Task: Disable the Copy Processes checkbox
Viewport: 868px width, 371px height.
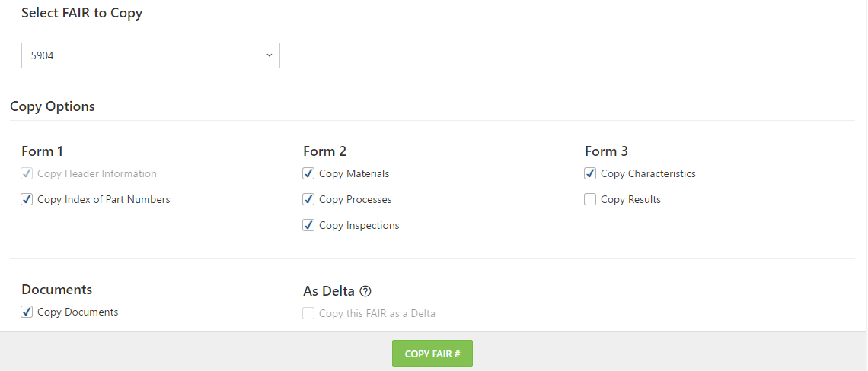Action: click(308, 200)
